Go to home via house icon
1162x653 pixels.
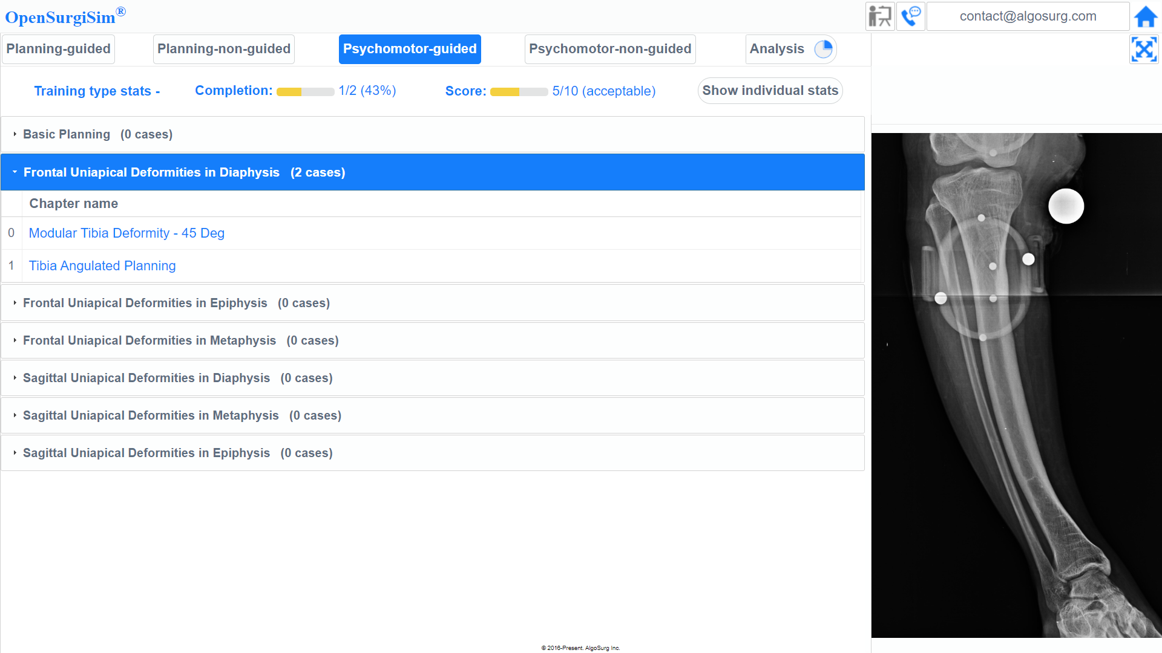(x=1145, y=16)
